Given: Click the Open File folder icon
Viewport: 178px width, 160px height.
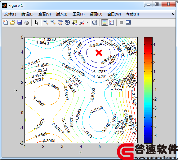Looking at the screenshot, I should pyautogui.click(x=12, y=22).
